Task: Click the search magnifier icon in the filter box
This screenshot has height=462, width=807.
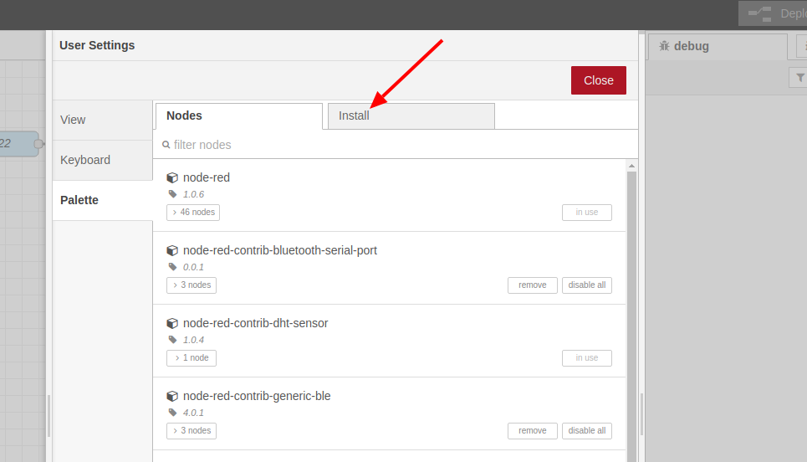Action: (166, 145)
